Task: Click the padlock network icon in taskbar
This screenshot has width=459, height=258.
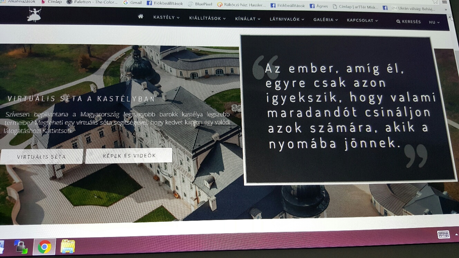Action: pos(20,247)
